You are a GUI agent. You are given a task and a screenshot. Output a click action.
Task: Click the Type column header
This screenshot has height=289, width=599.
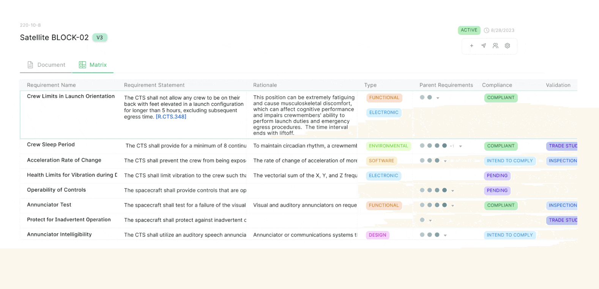pyautogui.click(x=370, y=85)
